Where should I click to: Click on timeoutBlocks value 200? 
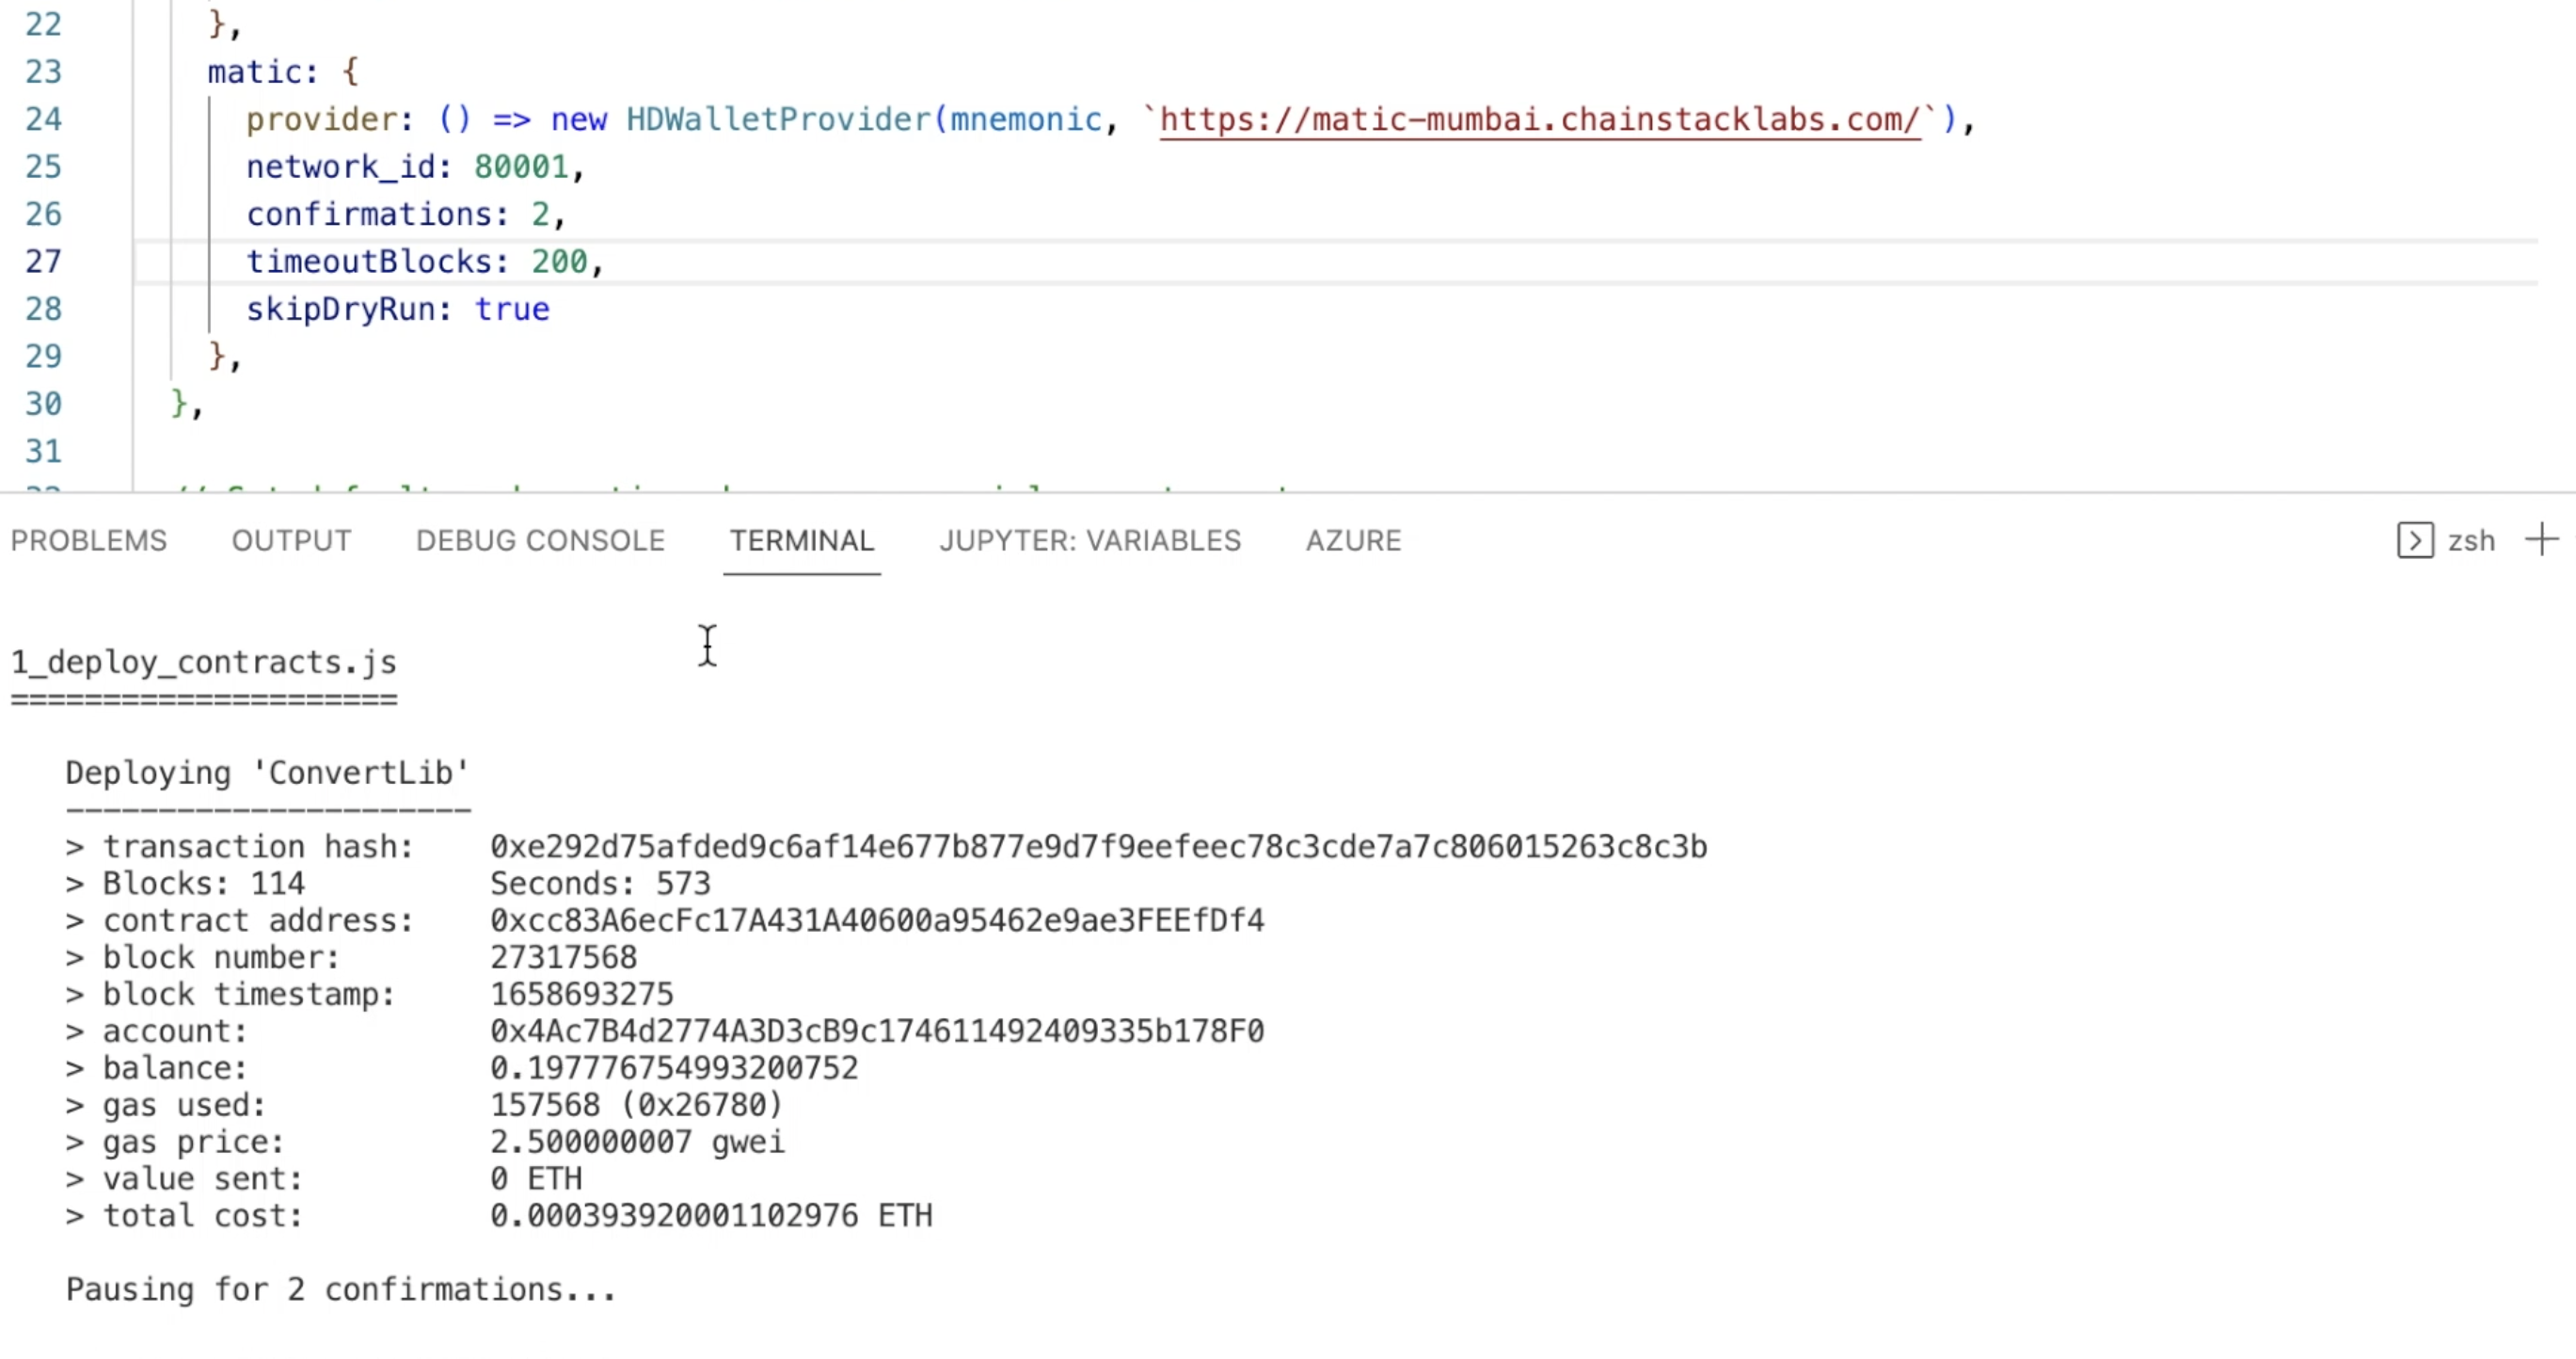pos(559,262)
